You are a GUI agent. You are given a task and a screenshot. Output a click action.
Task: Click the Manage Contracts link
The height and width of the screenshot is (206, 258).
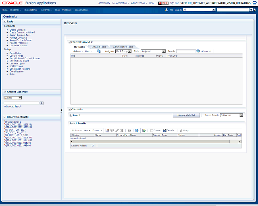tap(19, 38)
